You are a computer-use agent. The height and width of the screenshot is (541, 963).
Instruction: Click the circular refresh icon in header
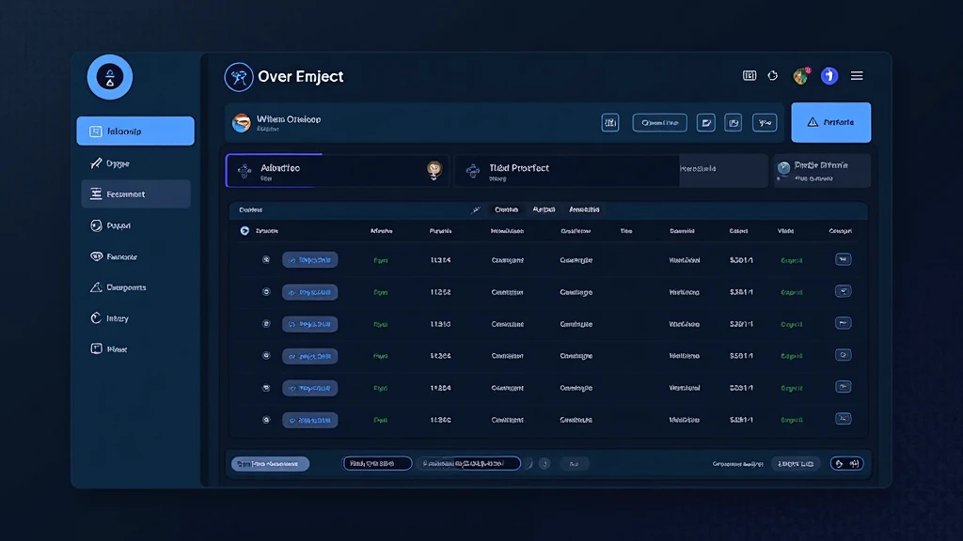pos(773,76)
